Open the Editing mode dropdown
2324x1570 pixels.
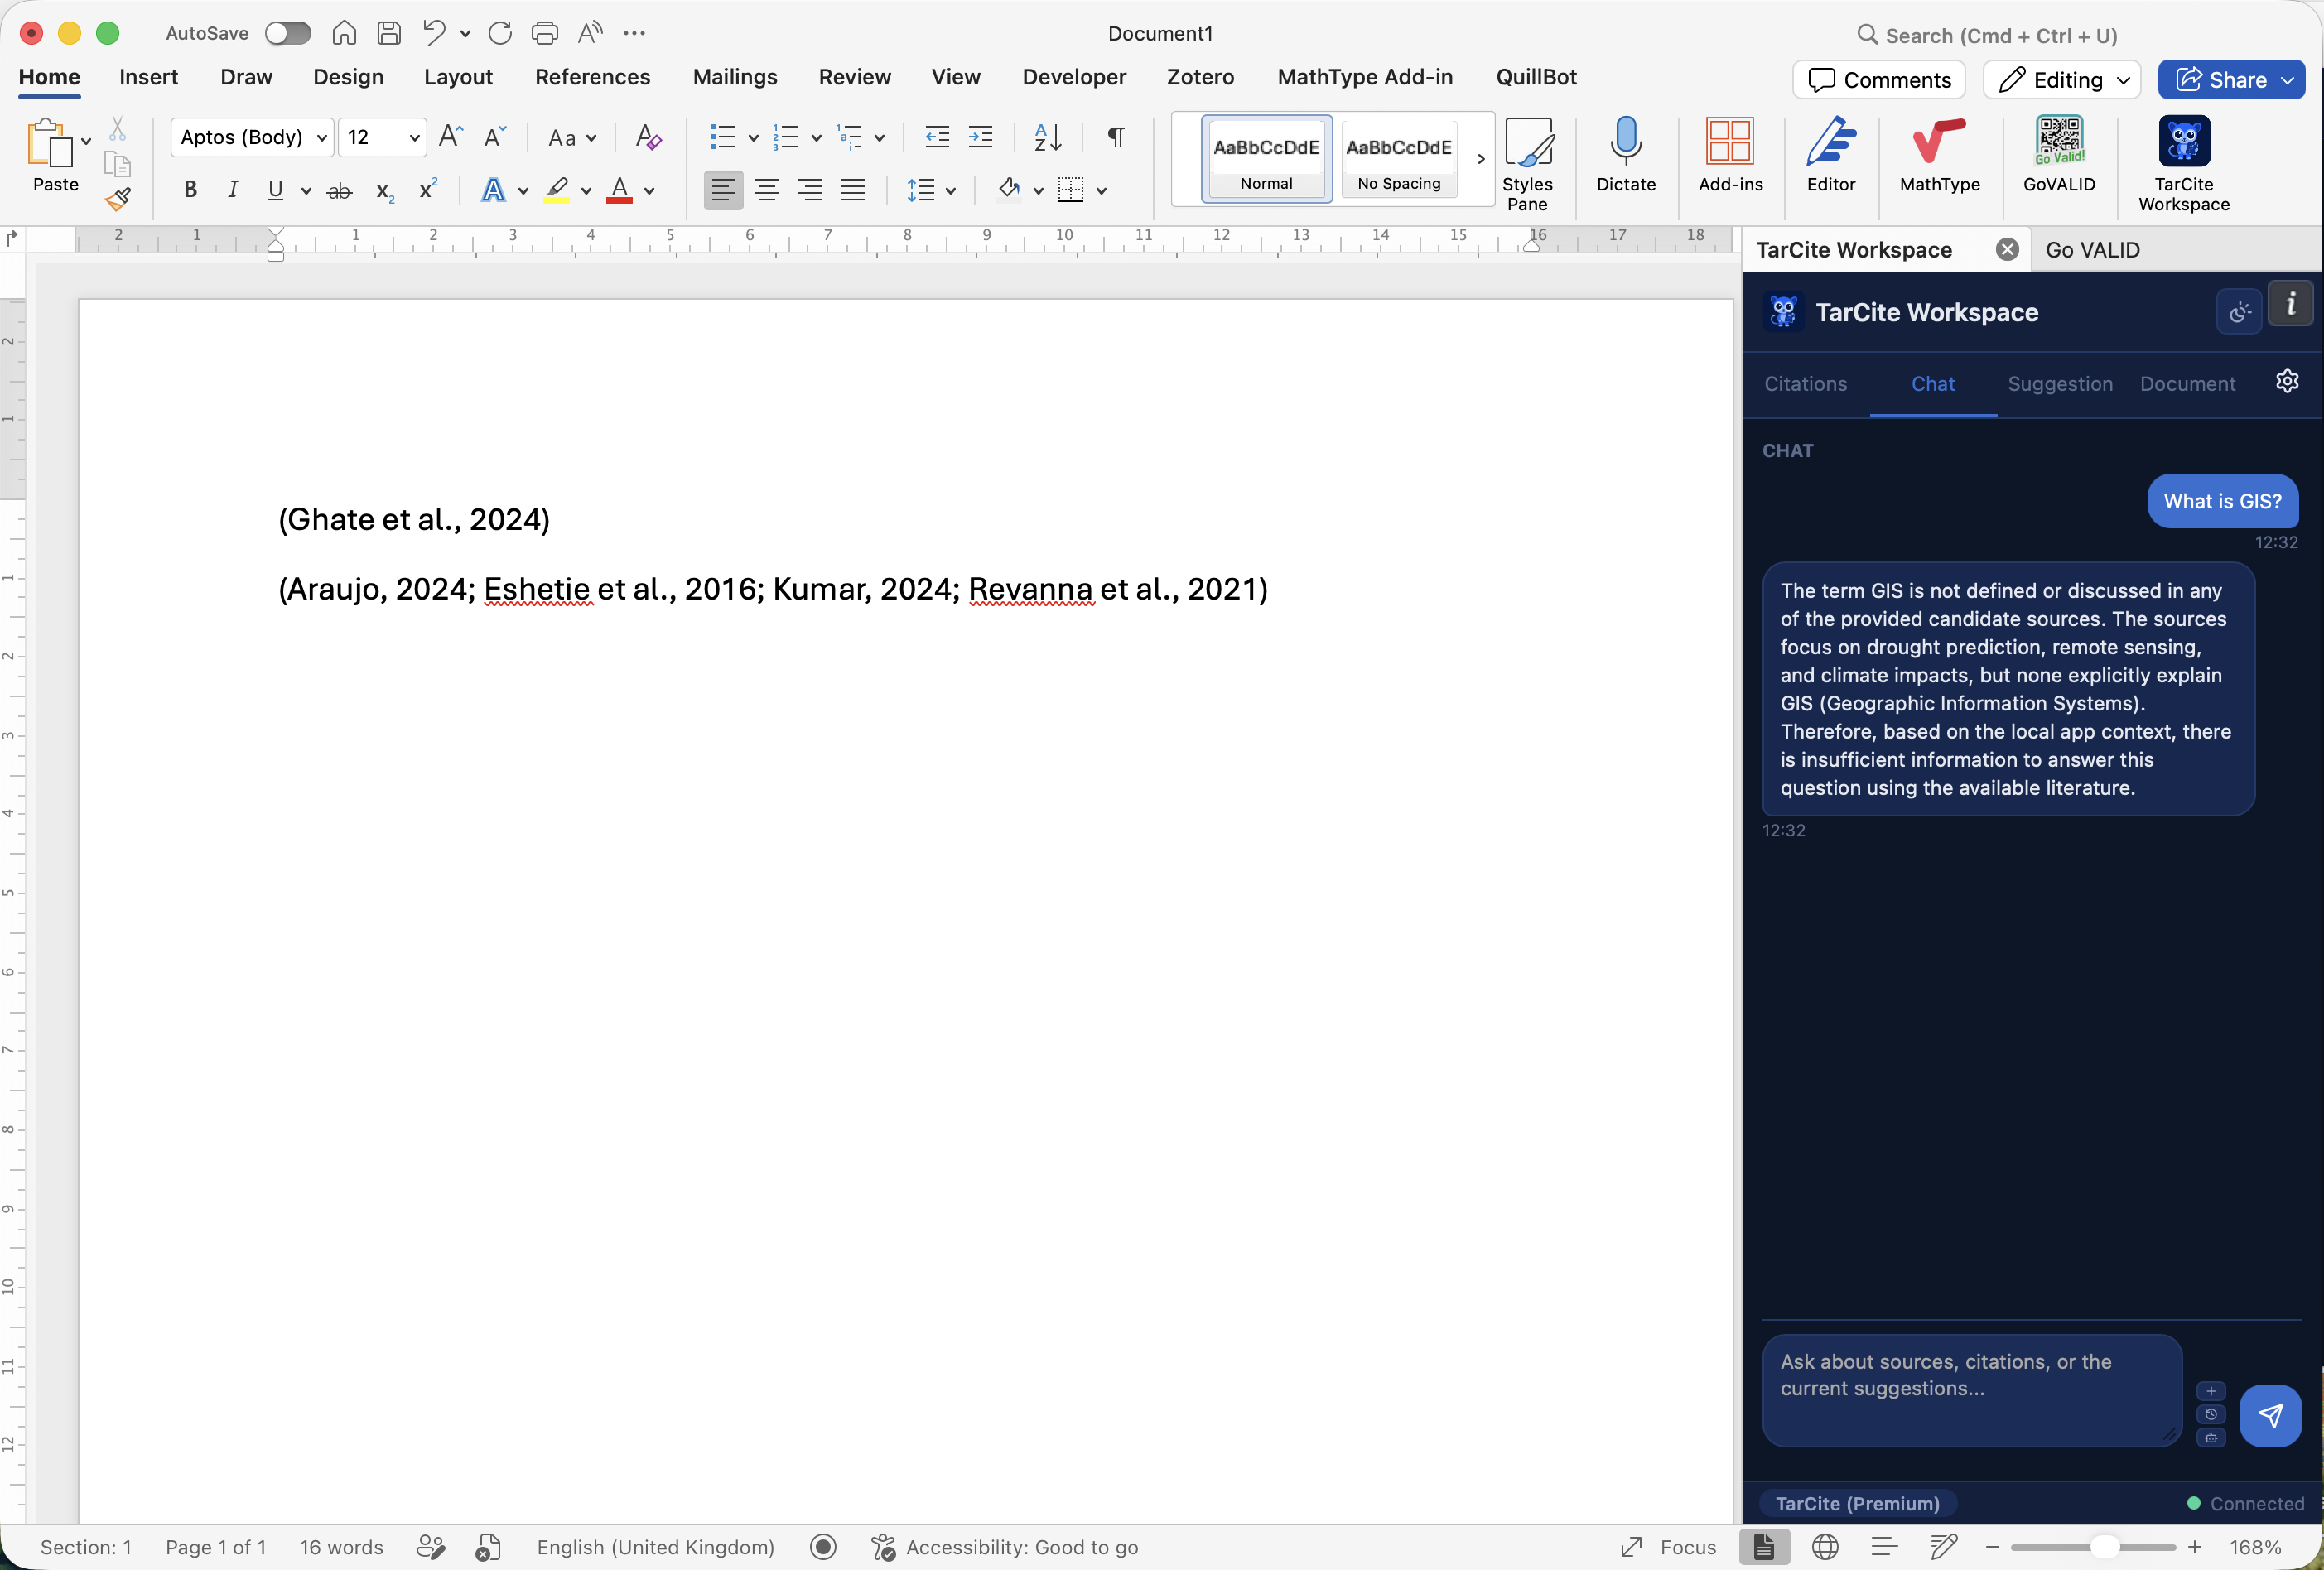[x=2062, y=80]
